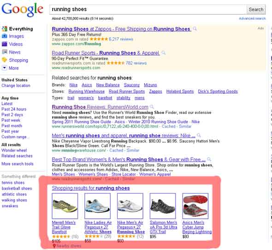Click the Asics brand related search
272x250 pixels.
pos(87,85)
